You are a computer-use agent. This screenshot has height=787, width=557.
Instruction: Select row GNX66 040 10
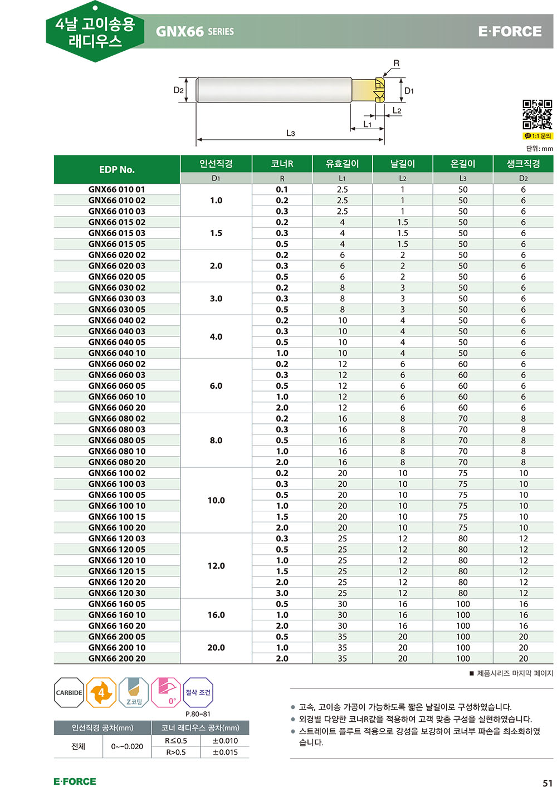tap(304, 353)
